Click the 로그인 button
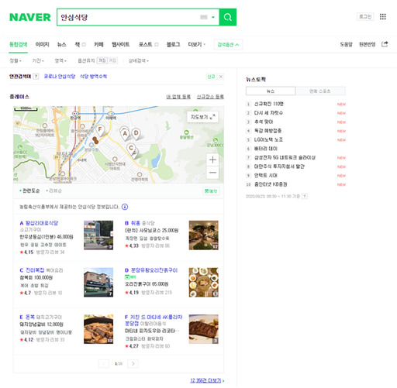Screen dimensions: 397x388 [365, 17]
